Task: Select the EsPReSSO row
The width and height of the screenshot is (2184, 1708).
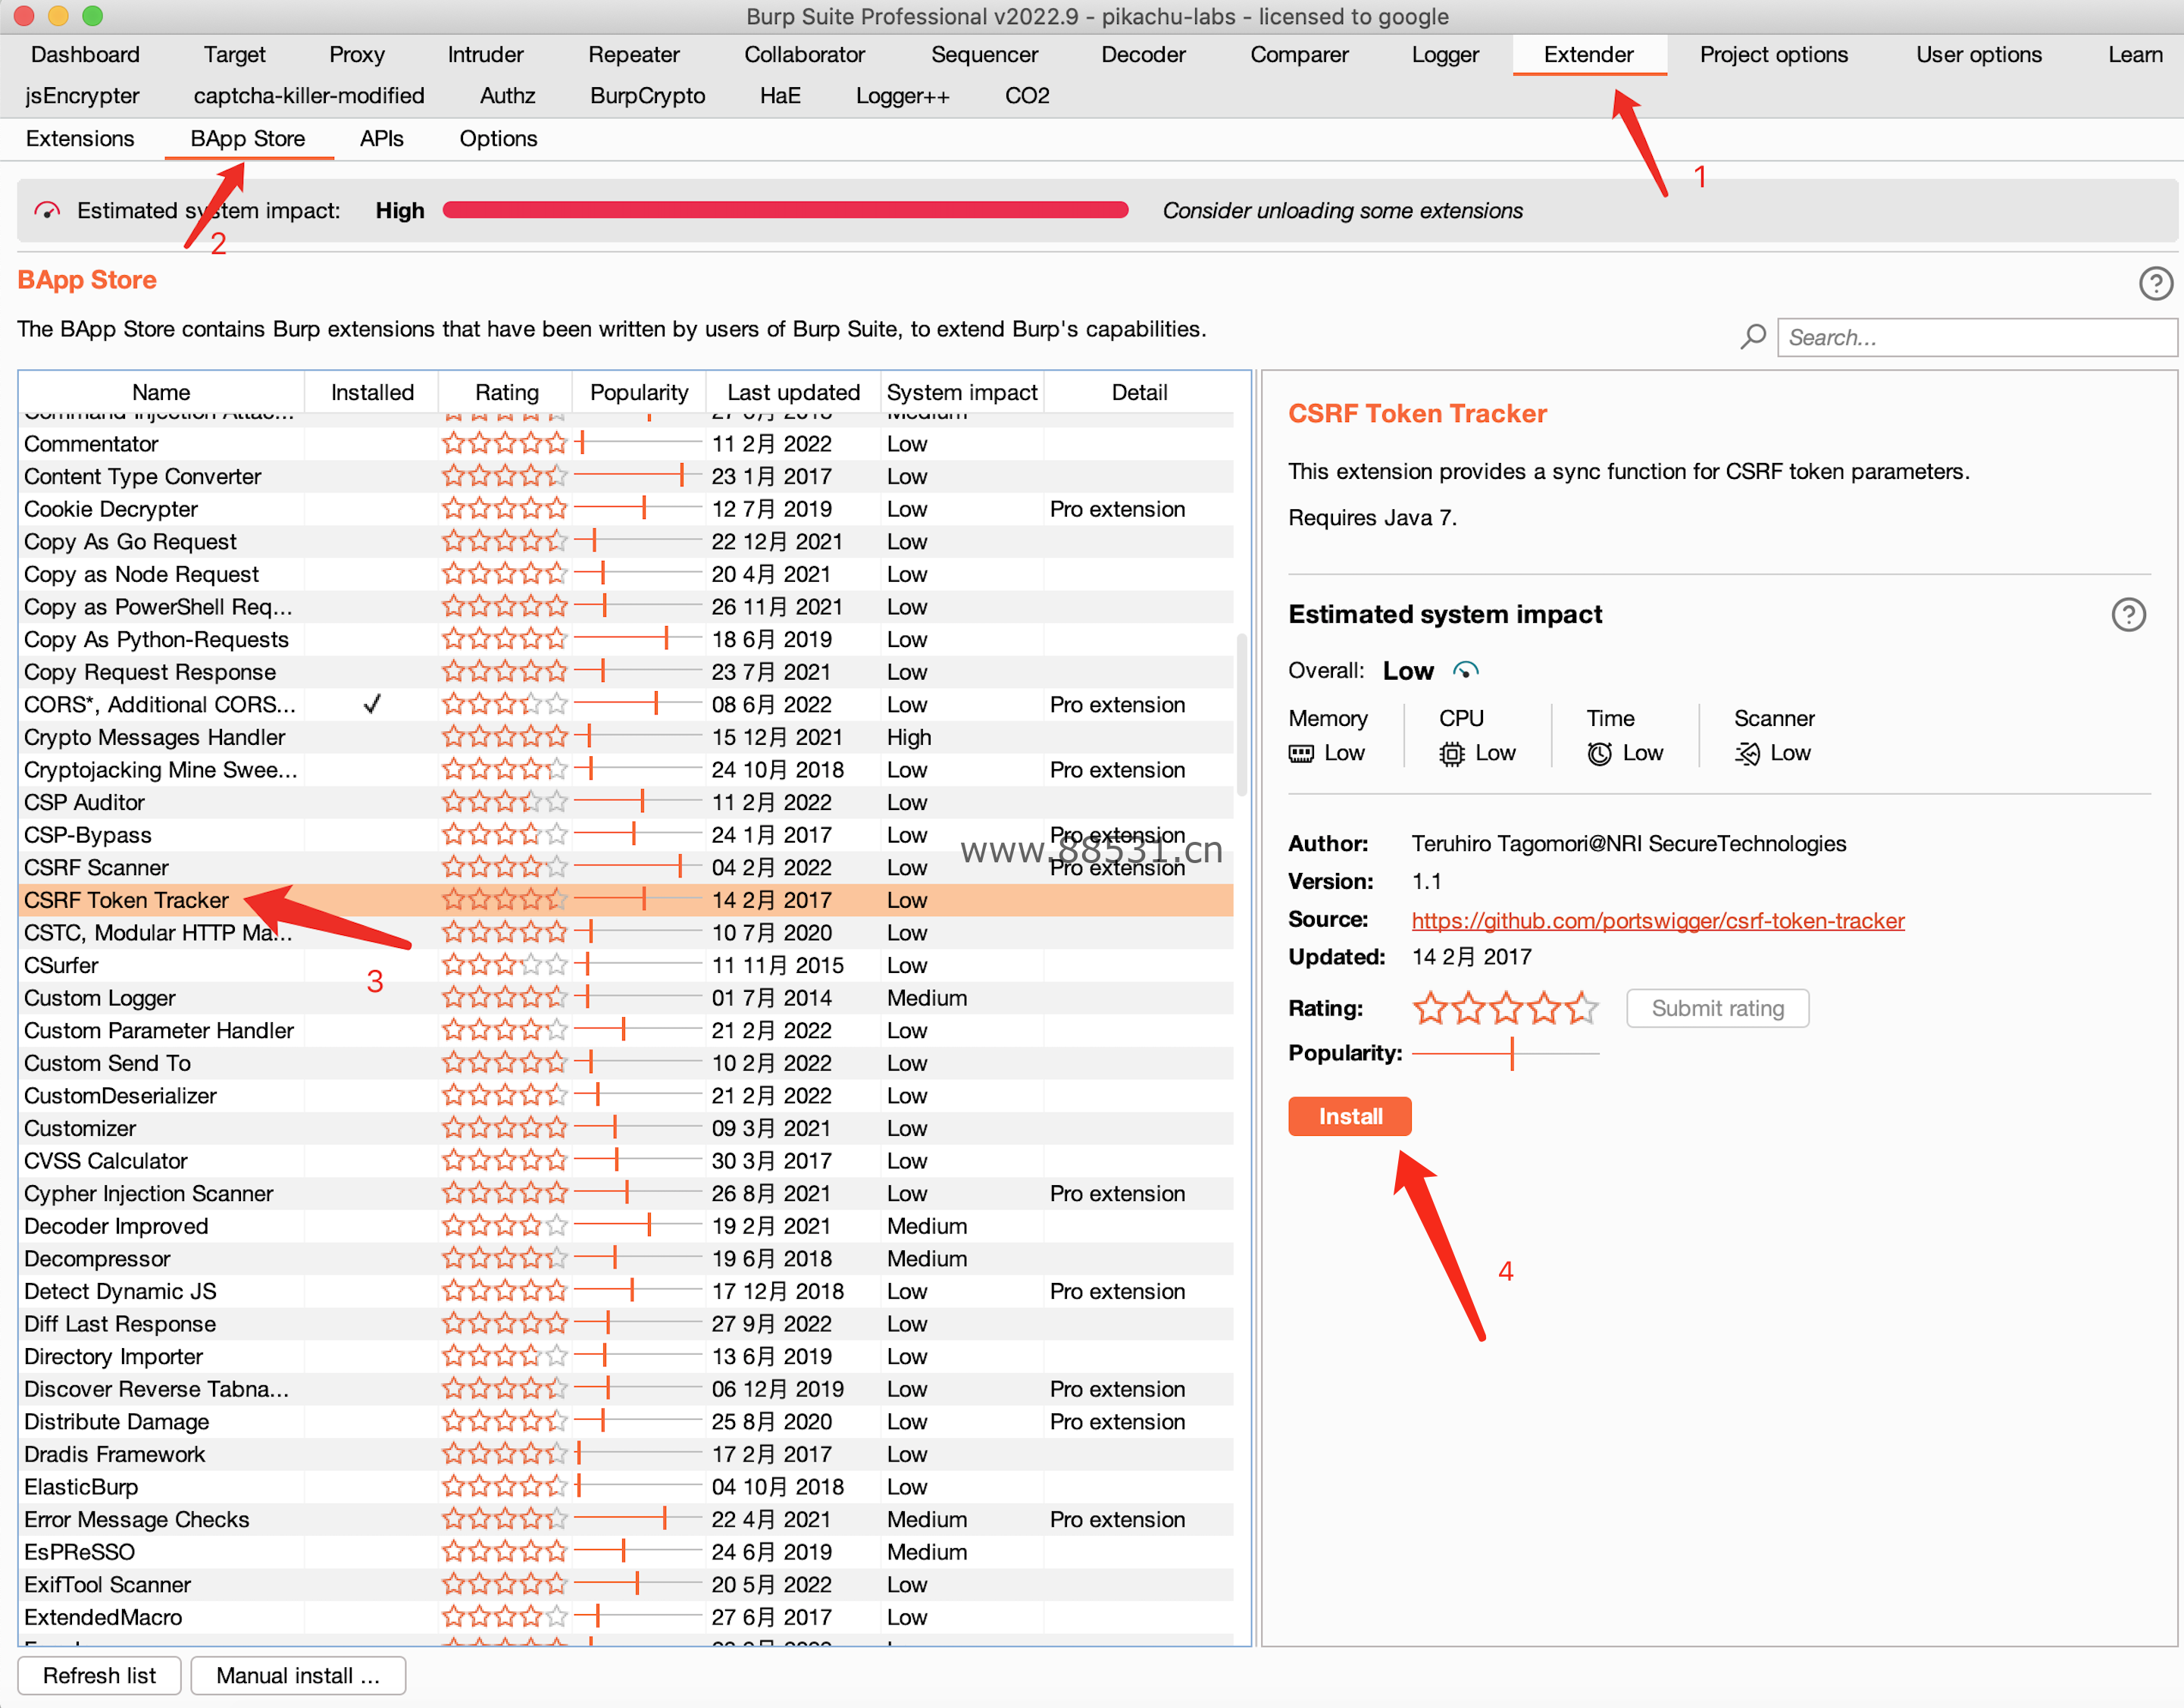Action: (x=626, y=1552)
